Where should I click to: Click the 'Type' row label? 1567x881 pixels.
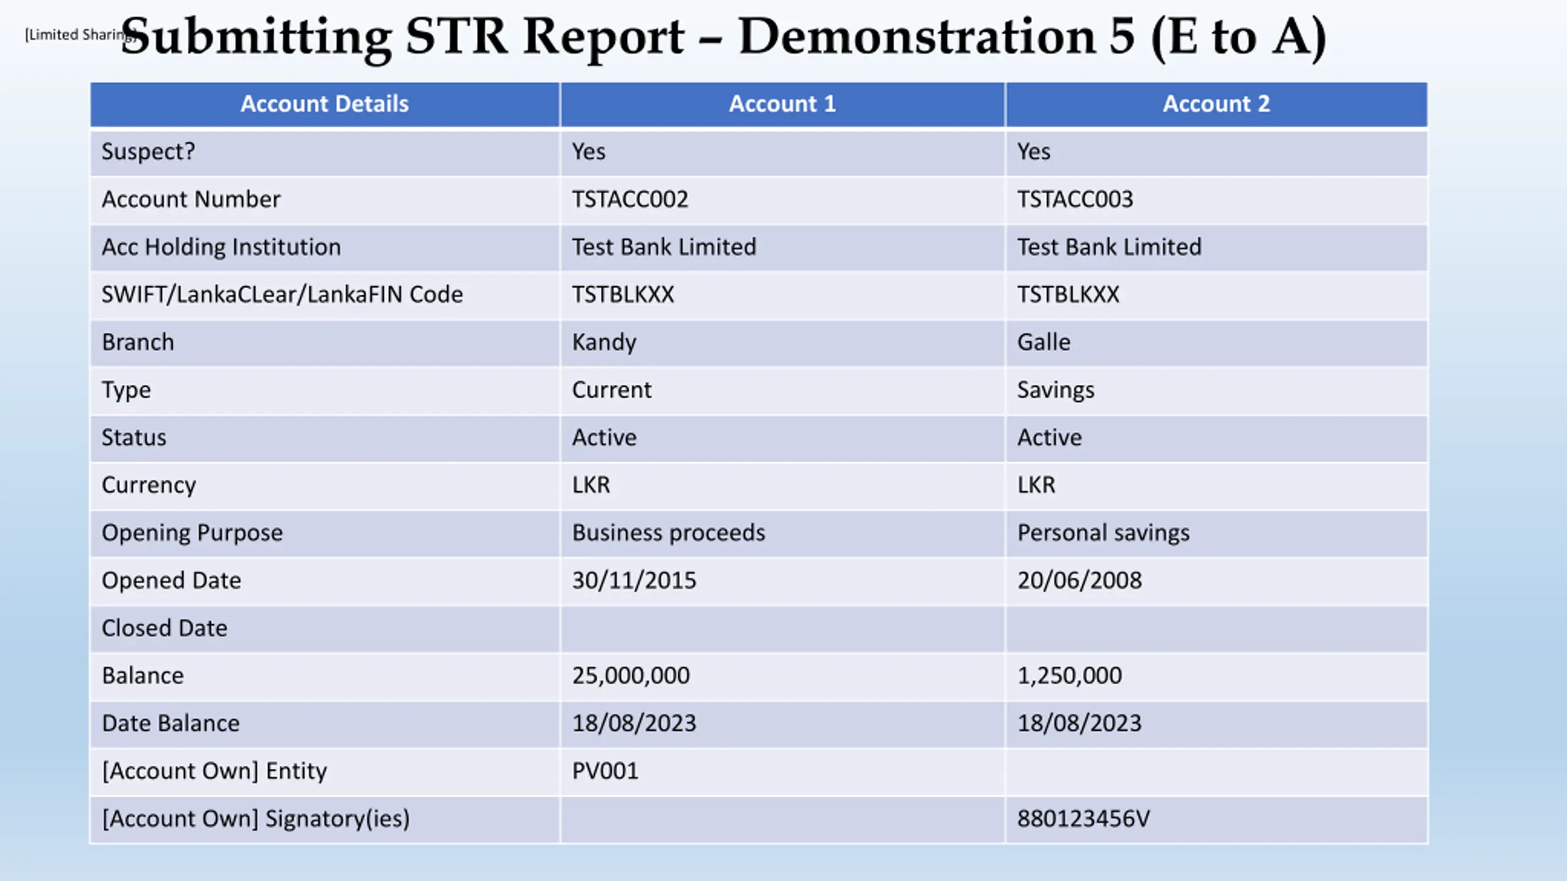pos(126,390)
